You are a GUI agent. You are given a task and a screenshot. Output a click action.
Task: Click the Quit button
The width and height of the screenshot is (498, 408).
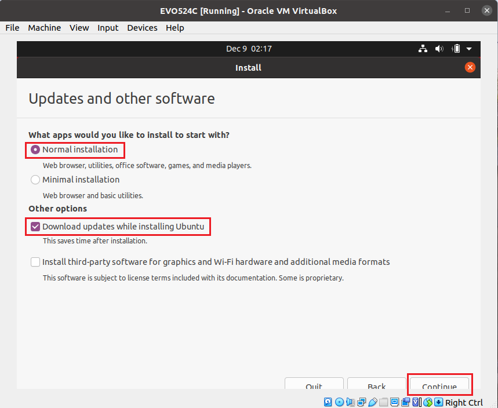click(314, 383)
